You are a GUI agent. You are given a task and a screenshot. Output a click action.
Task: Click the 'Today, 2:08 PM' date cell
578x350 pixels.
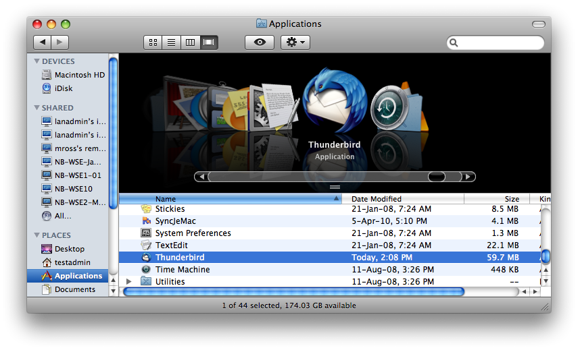pyautogui.click(x=382, y=258)
